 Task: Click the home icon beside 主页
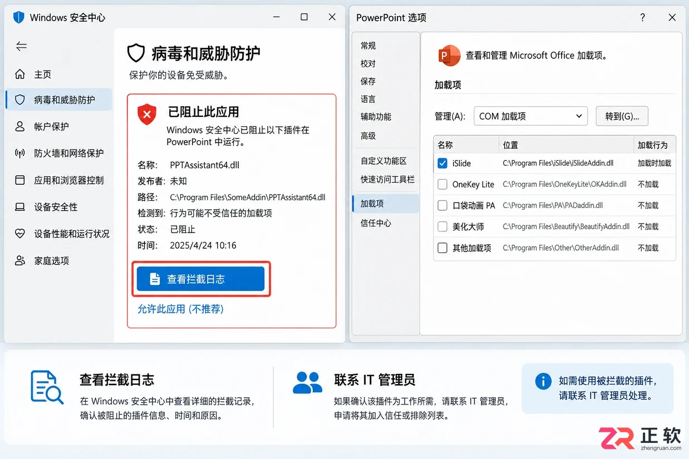(20, 74)
